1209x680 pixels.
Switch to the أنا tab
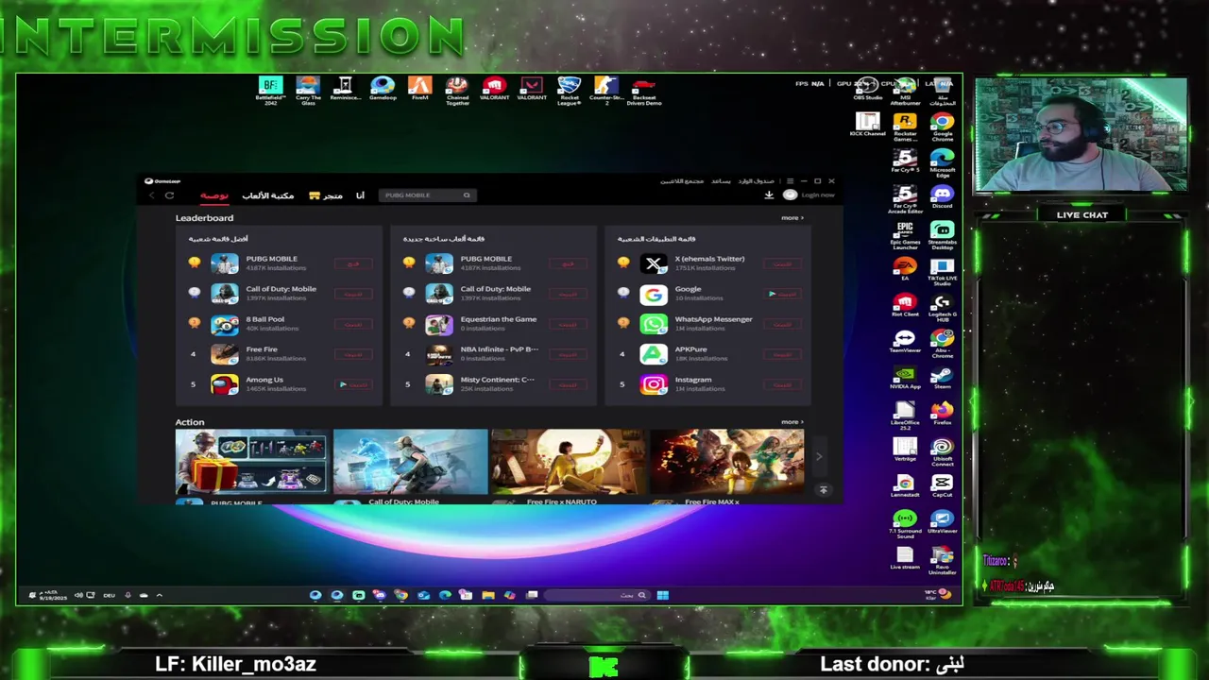pos(360,195)
